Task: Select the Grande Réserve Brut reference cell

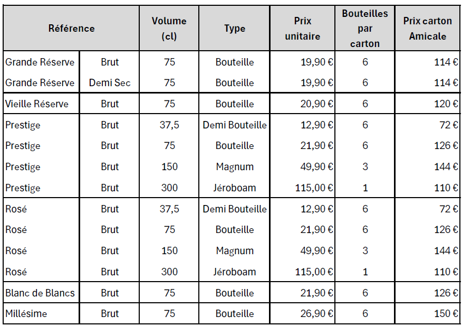Action: pos(41,62)
